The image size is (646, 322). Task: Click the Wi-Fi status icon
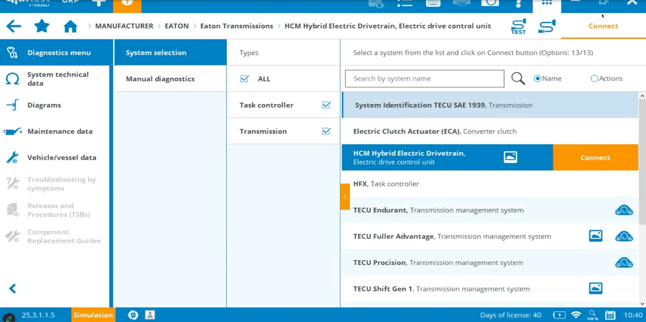pos(576,315)
